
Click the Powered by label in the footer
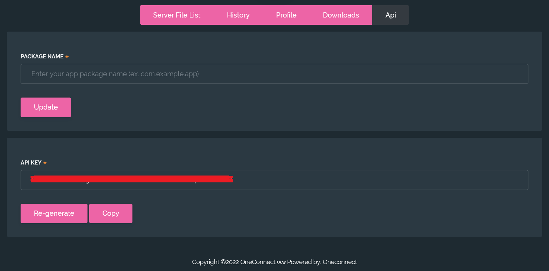pyautogui.click(x=304, y=262)
